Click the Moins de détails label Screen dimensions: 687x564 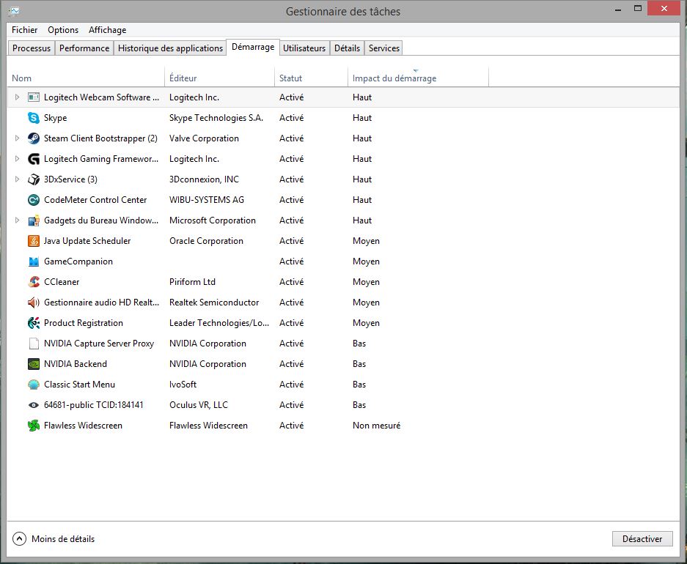pyautogui.click(x=63, y=538)
